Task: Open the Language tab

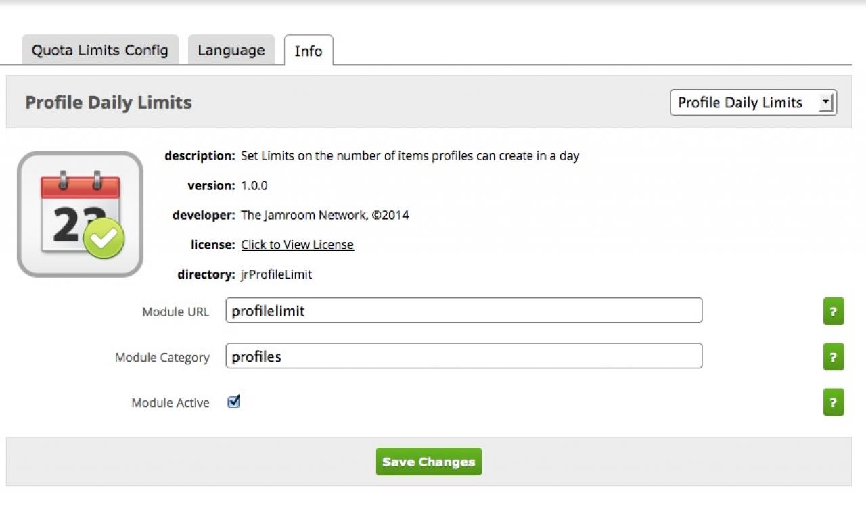Action: pyautogui.click(x=231, y=51)
